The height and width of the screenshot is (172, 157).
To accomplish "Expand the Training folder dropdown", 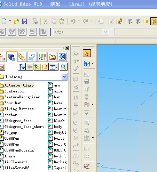I will 64,77.
